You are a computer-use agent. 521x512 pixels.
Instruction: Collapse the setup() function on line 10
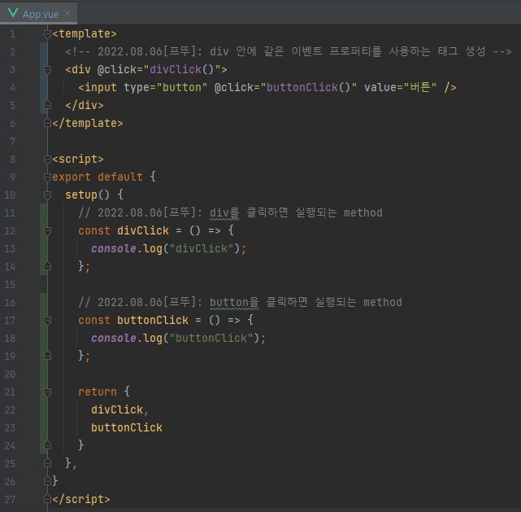pyautogui.click(x=47, y=195)
